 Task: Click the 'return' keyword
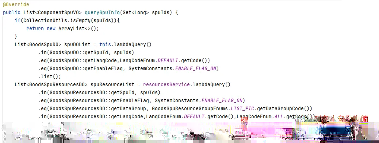point(35,28)
